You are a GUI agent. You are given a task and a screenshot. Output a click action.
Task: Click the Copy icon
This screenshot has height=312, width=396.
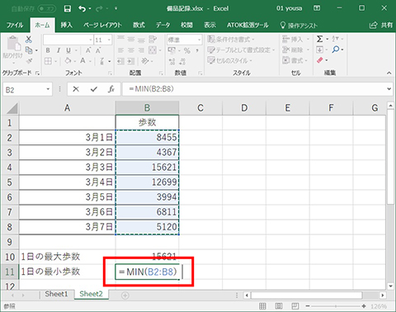coord(29,50)
